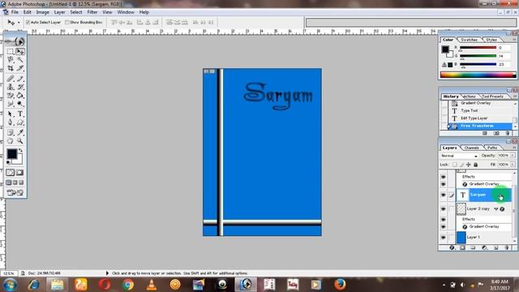Select the Path Selection arrow tool
Screen dimensions: 519x292
tap(11, 114)
